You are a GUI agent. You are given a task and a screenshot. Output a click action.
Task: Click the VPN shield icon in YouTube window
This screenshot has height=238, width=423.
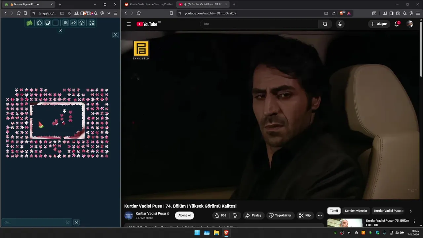click(411, 13)
